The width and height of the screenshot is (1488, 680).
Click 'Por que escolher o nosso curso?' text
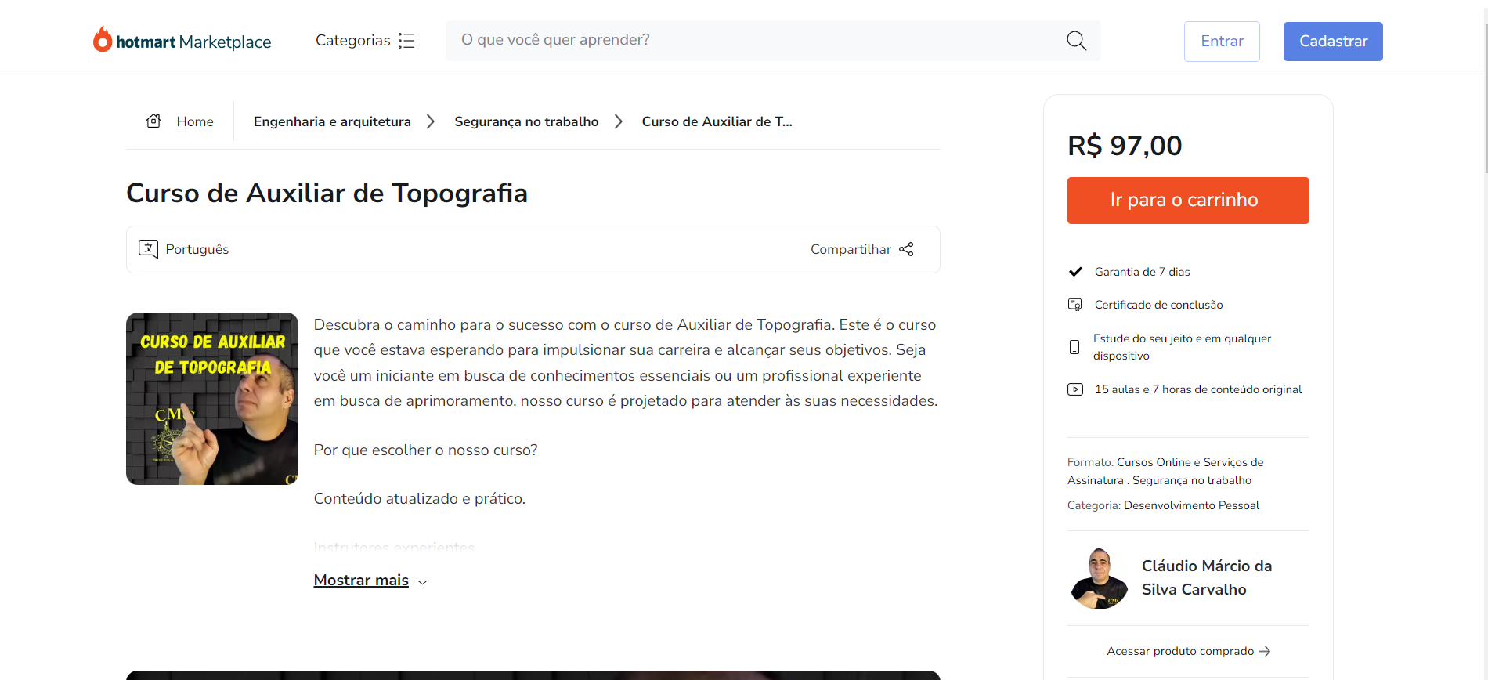[x=426, y=450]
